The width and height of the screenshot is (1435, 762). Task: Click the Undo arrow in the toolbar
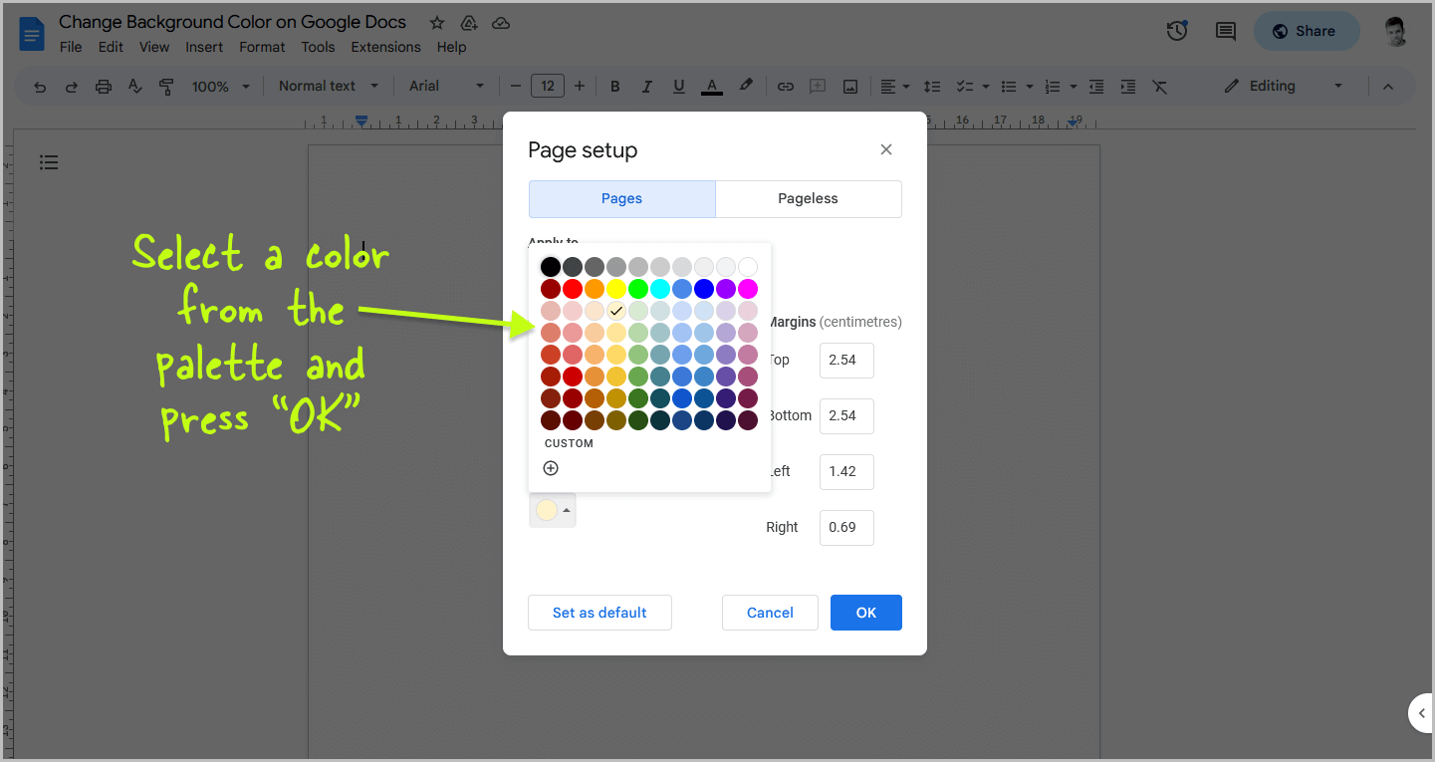pos(40,87)
